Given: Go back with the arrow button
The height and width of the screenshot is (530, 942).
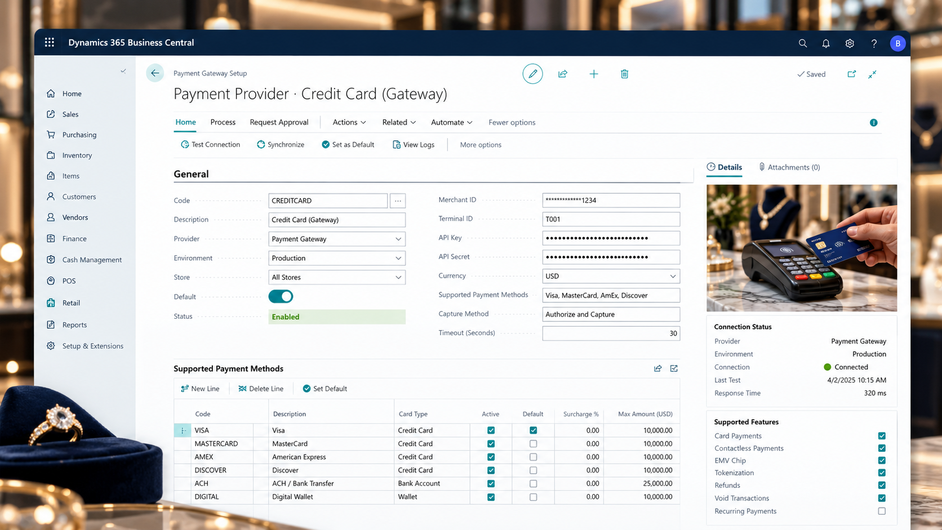Looking at the screenshot, I should point(155,73).
